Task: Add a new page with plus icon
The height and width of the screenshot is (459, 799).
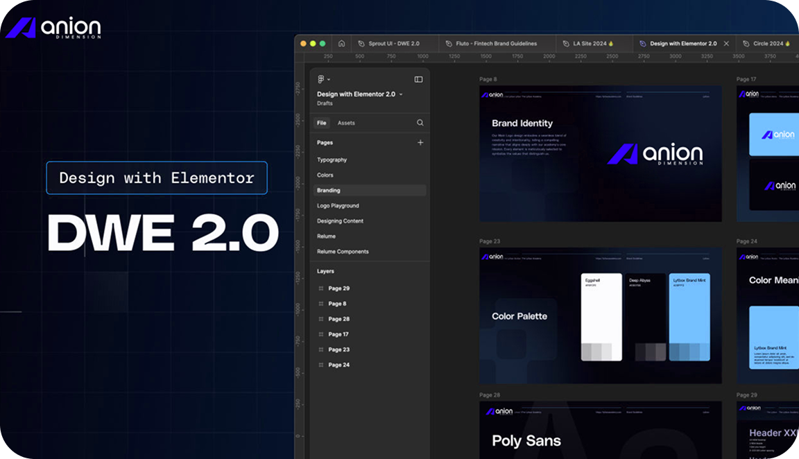Action: [x=420, y=142]
